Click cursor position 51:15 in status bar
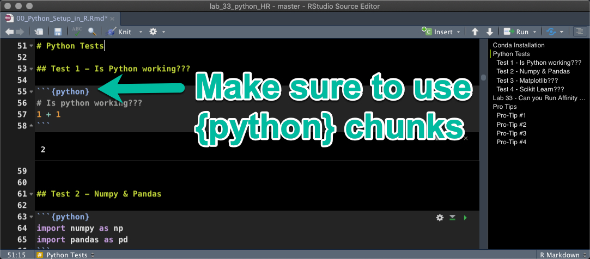590x259 pixels. (16, 255)
